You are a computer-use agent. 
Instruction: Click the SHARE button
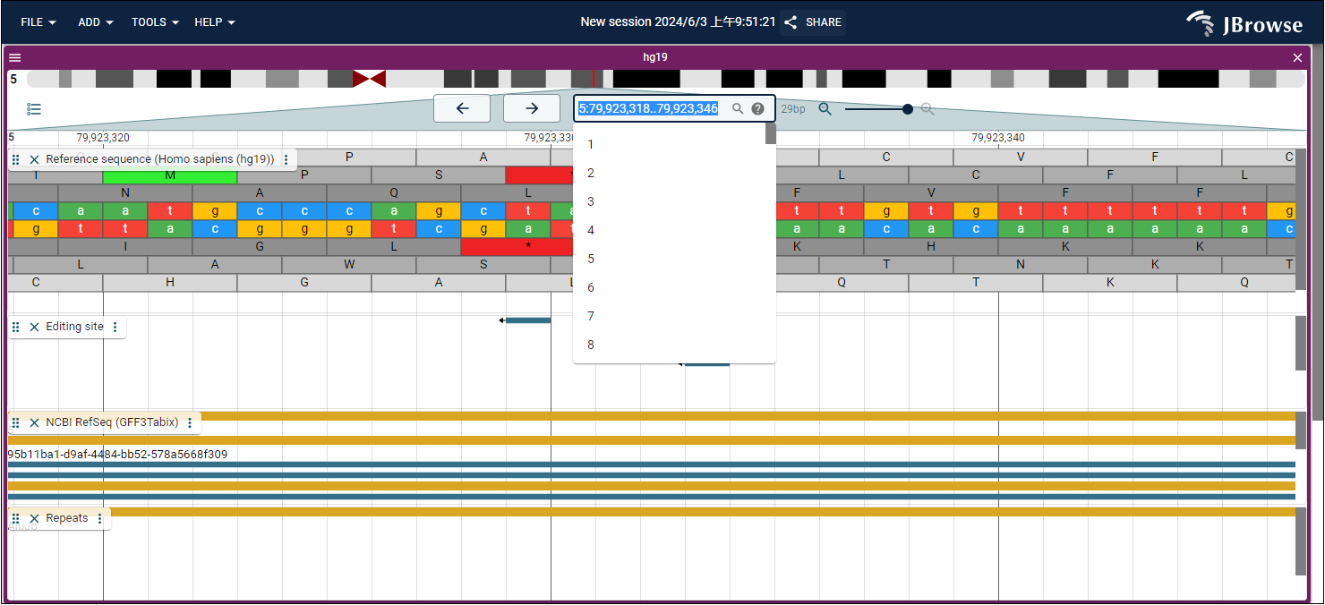pyautogui.click(x=813, y=22)
